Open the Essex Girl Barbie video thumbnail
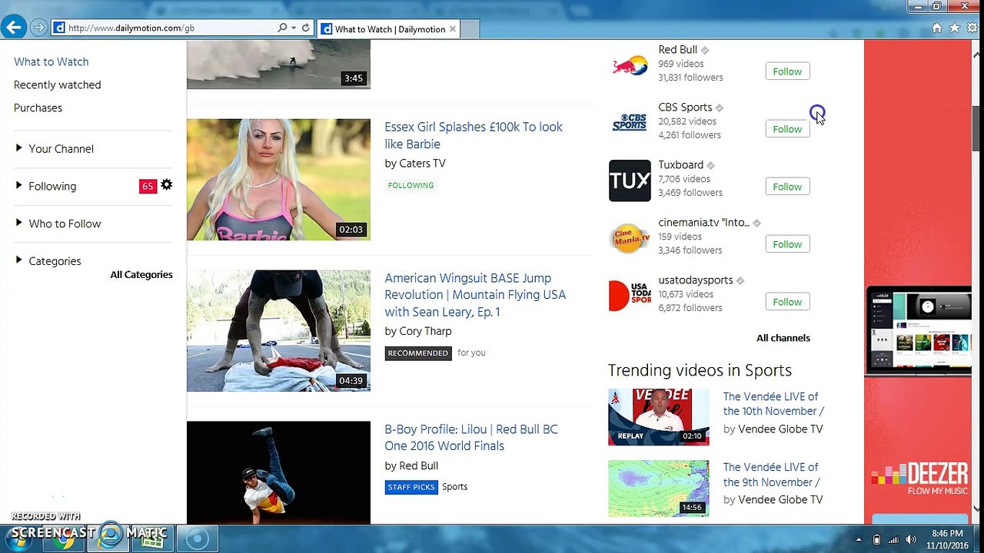Image resolution: width=984 pixels, height=553 pixels. coord(278,179)
